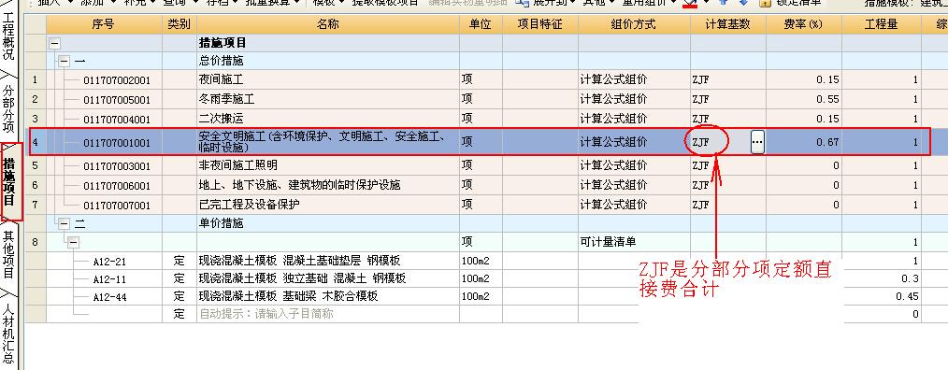Click code 011707007001
The height and width of the screenshot is (370, 948).
pyautogui.click(x=117, y=205)
